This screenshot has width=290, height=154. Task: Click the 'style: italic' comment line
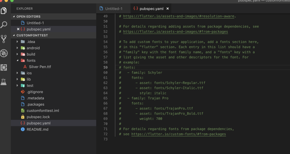tap(143, 93)
